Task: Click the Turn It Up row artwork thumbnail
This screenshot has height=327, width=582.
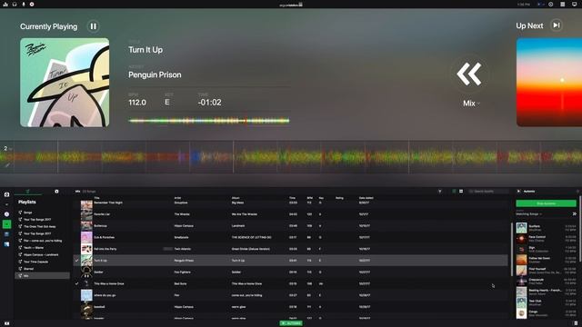Action: coord(86,261)
